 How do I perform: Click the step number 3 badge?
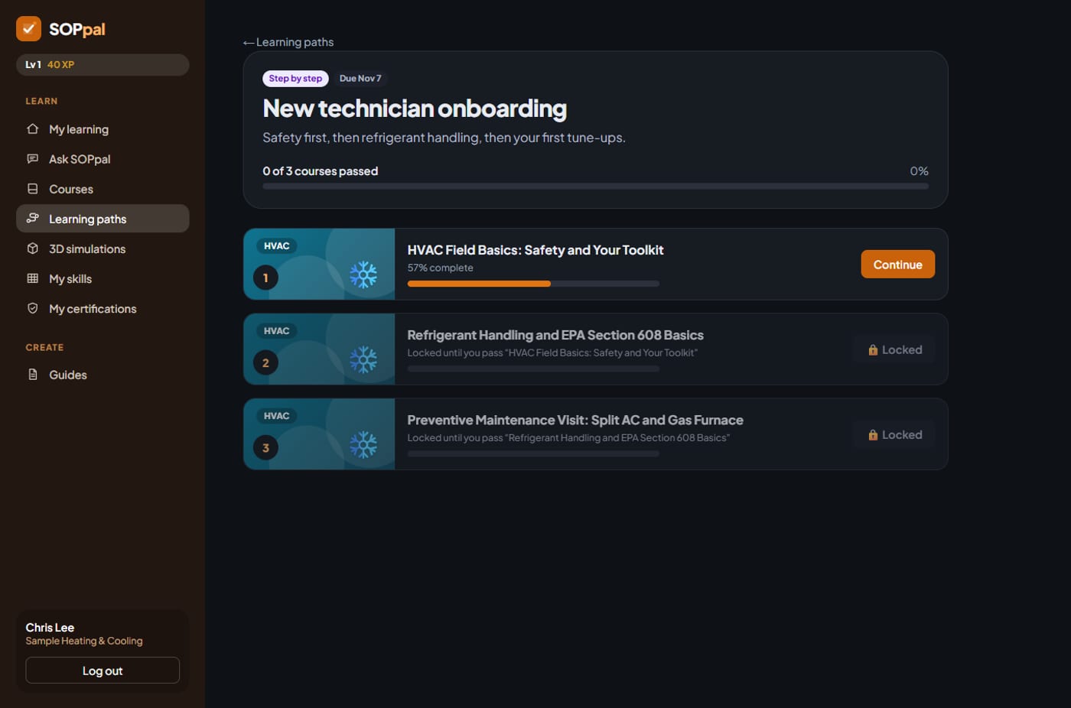(265, 447)
